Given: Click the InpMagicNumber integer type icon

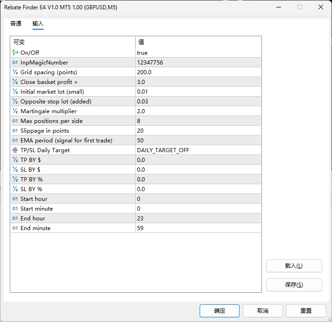Looking at the screenshot, I should pos(15,63).
